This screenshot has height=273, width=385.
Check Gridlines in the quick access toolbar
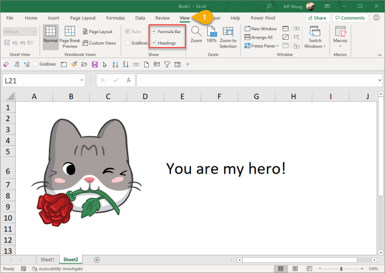36,64
